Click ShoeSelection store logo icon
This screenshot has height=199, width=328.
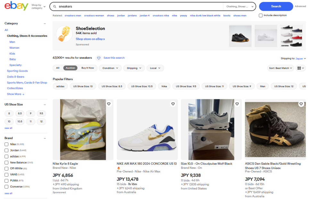point(64,34)
